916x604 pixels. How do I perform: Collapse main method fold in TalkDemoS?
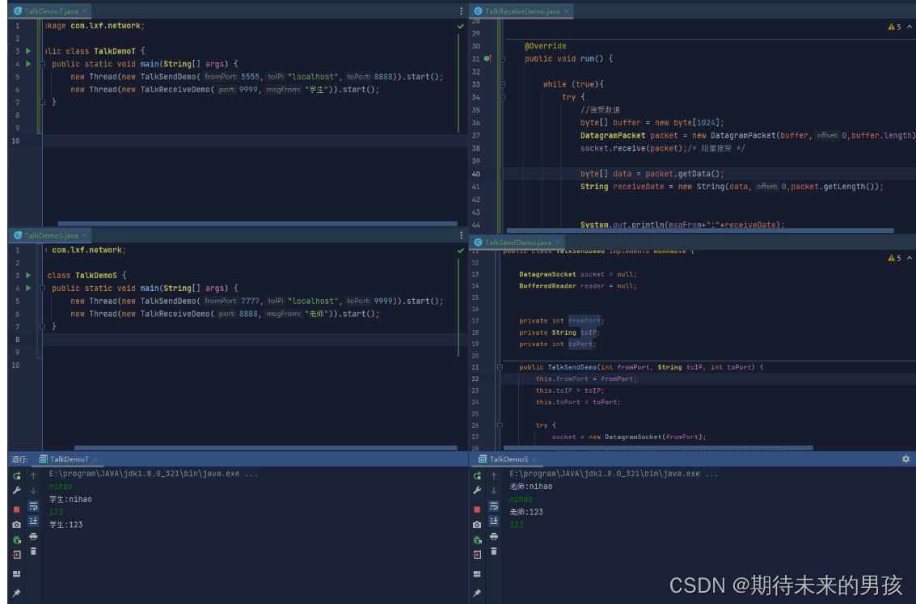pyautogui.click(x=43, y=289)
